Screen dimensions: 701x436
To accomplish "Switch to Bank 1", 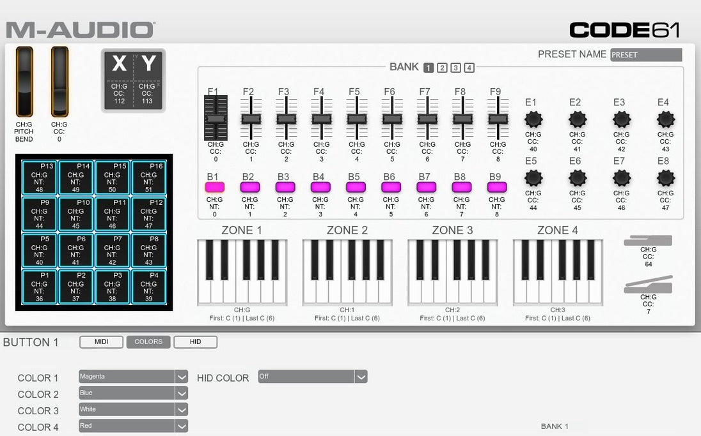I will point(429,68).
